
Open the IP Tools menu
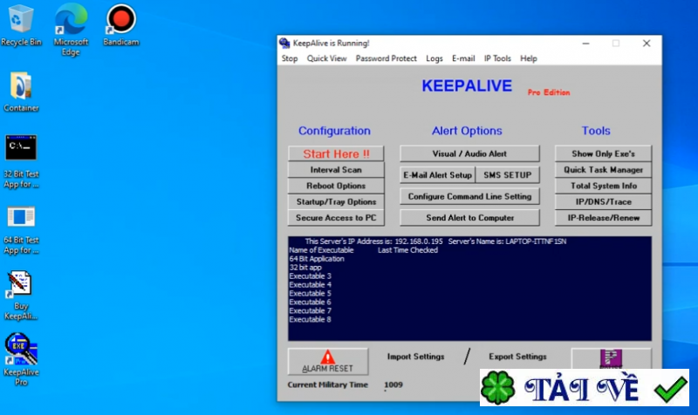pyautogui.click(x=497, y=58)
